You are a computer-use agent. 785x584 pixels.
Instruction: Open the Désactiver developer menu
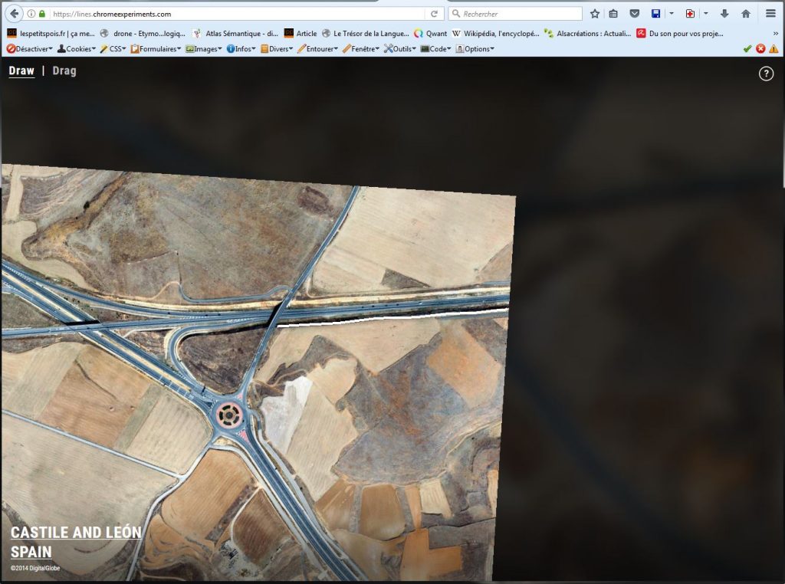click(x=30, y=48)
